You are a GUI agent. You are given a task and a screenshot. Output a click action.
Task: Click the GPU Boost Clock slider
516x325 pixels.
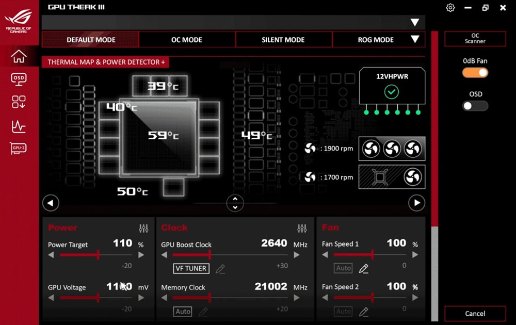[230, 255]
